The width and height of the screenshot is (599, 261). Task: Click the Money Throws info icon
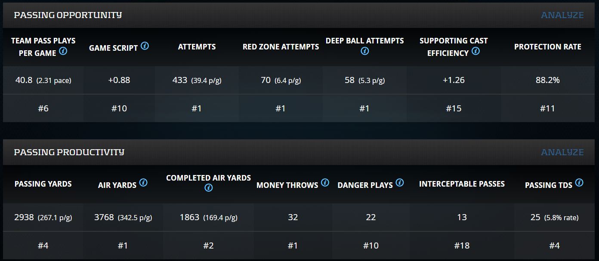[x=325, y=183]
